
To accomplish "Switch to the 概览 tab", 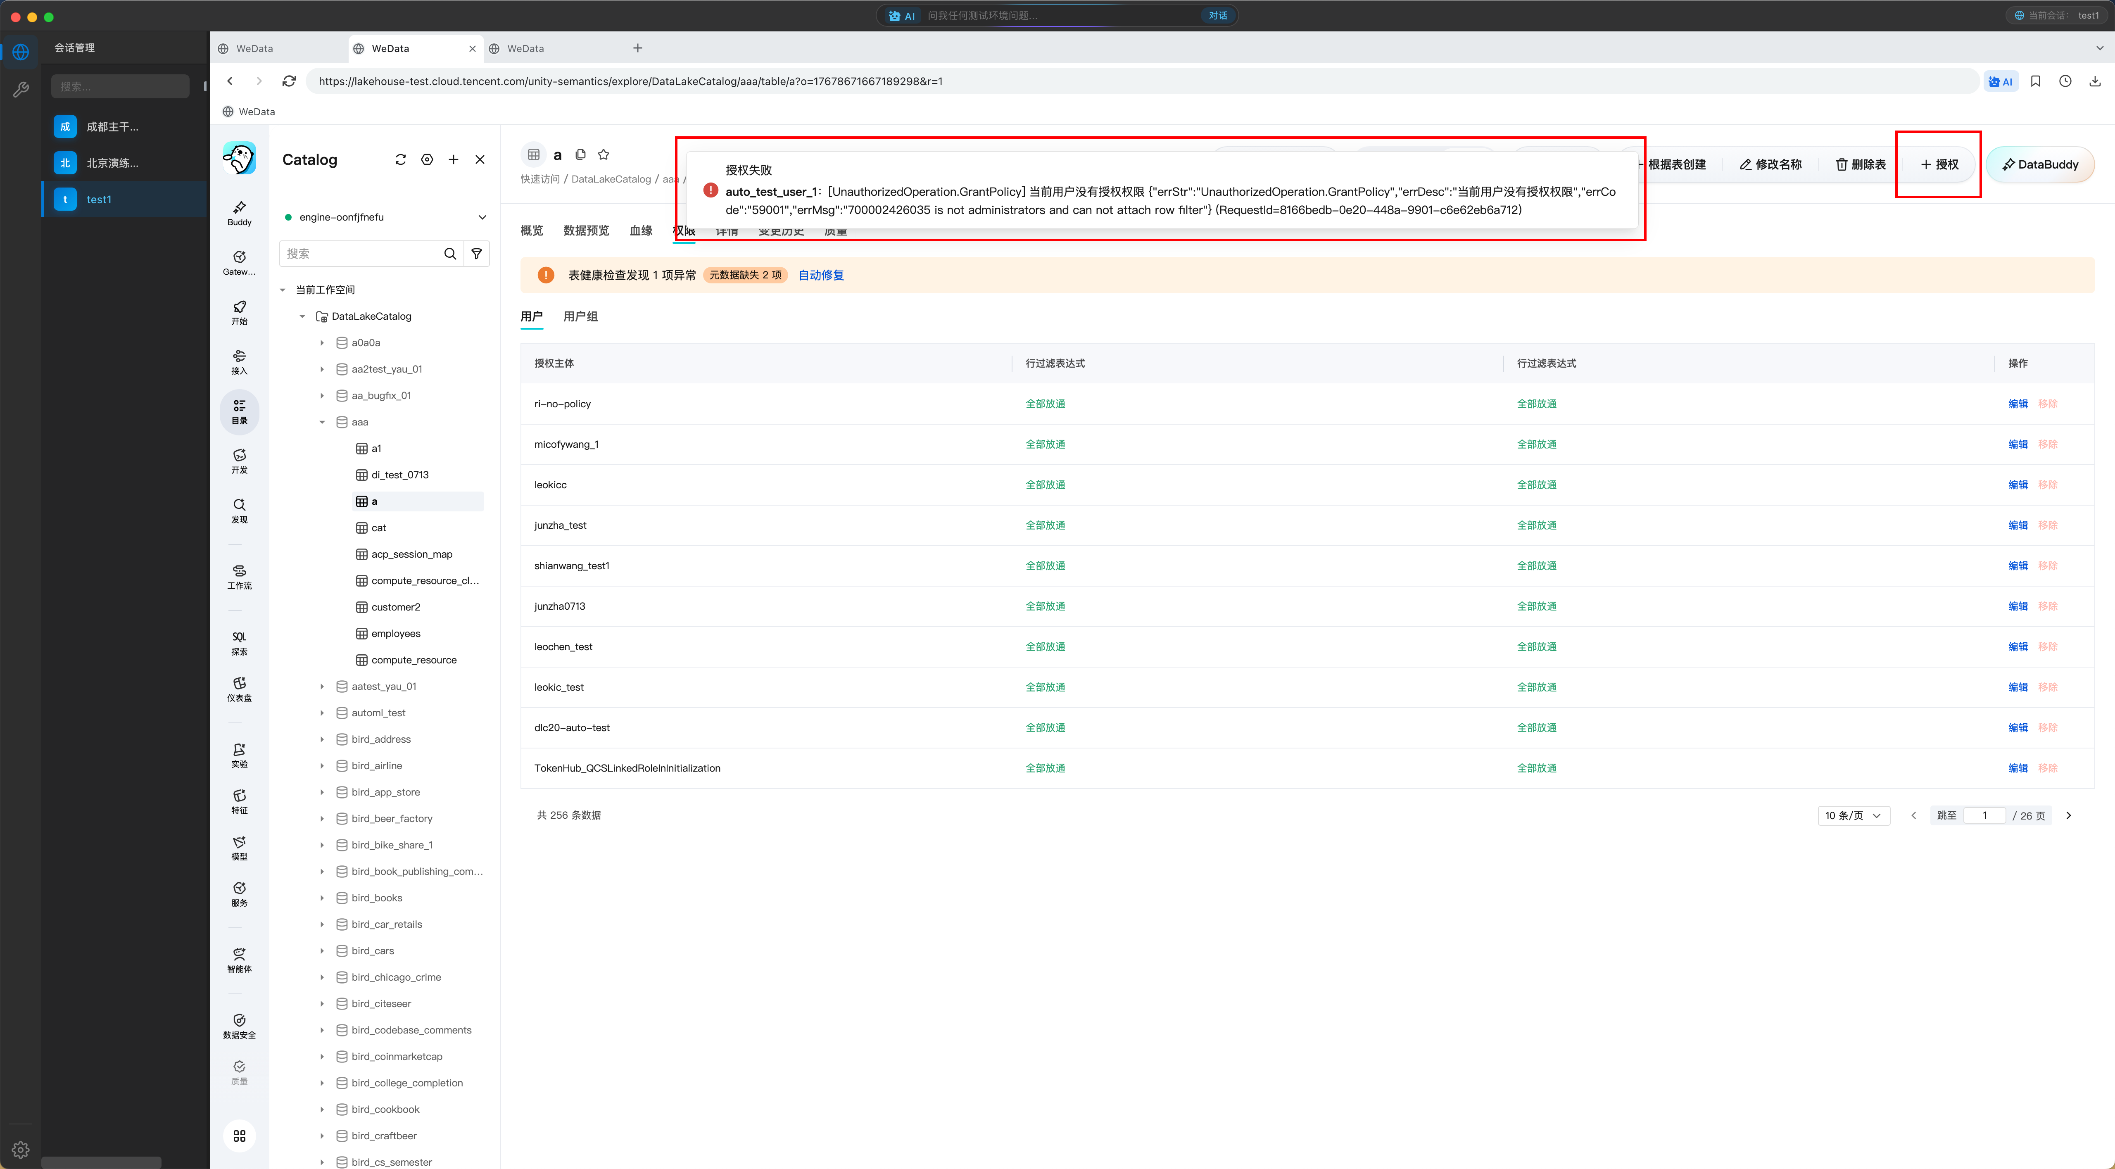I will 532,230.
